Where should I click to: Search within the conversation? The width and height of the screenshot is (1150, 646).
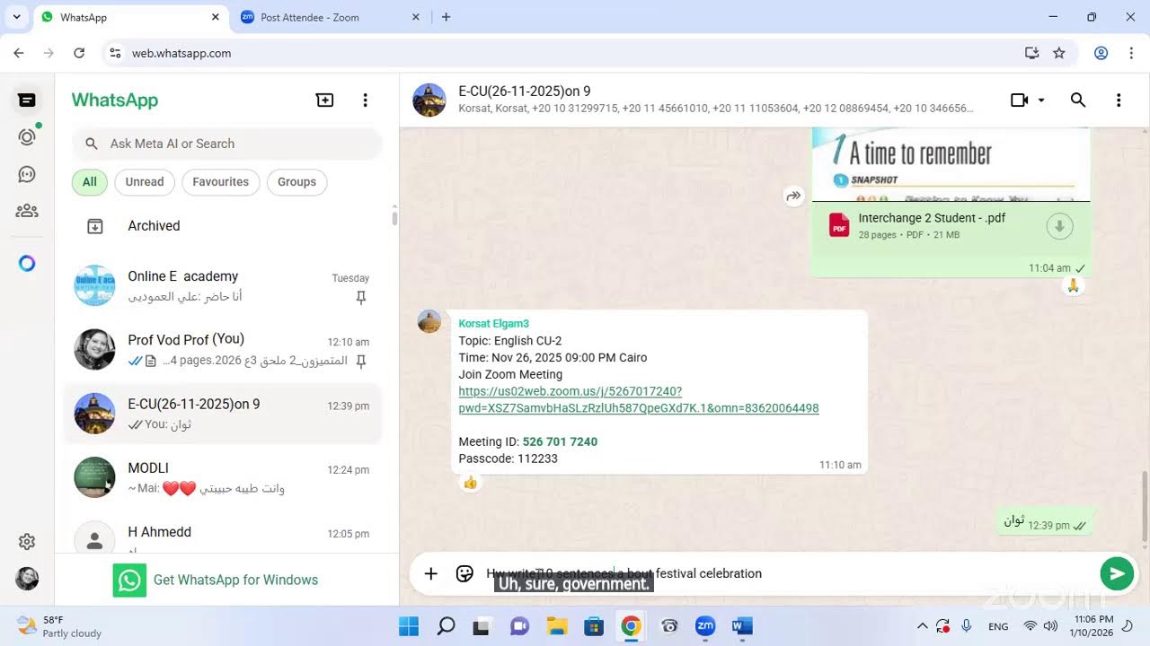[x=1078, y=100]
